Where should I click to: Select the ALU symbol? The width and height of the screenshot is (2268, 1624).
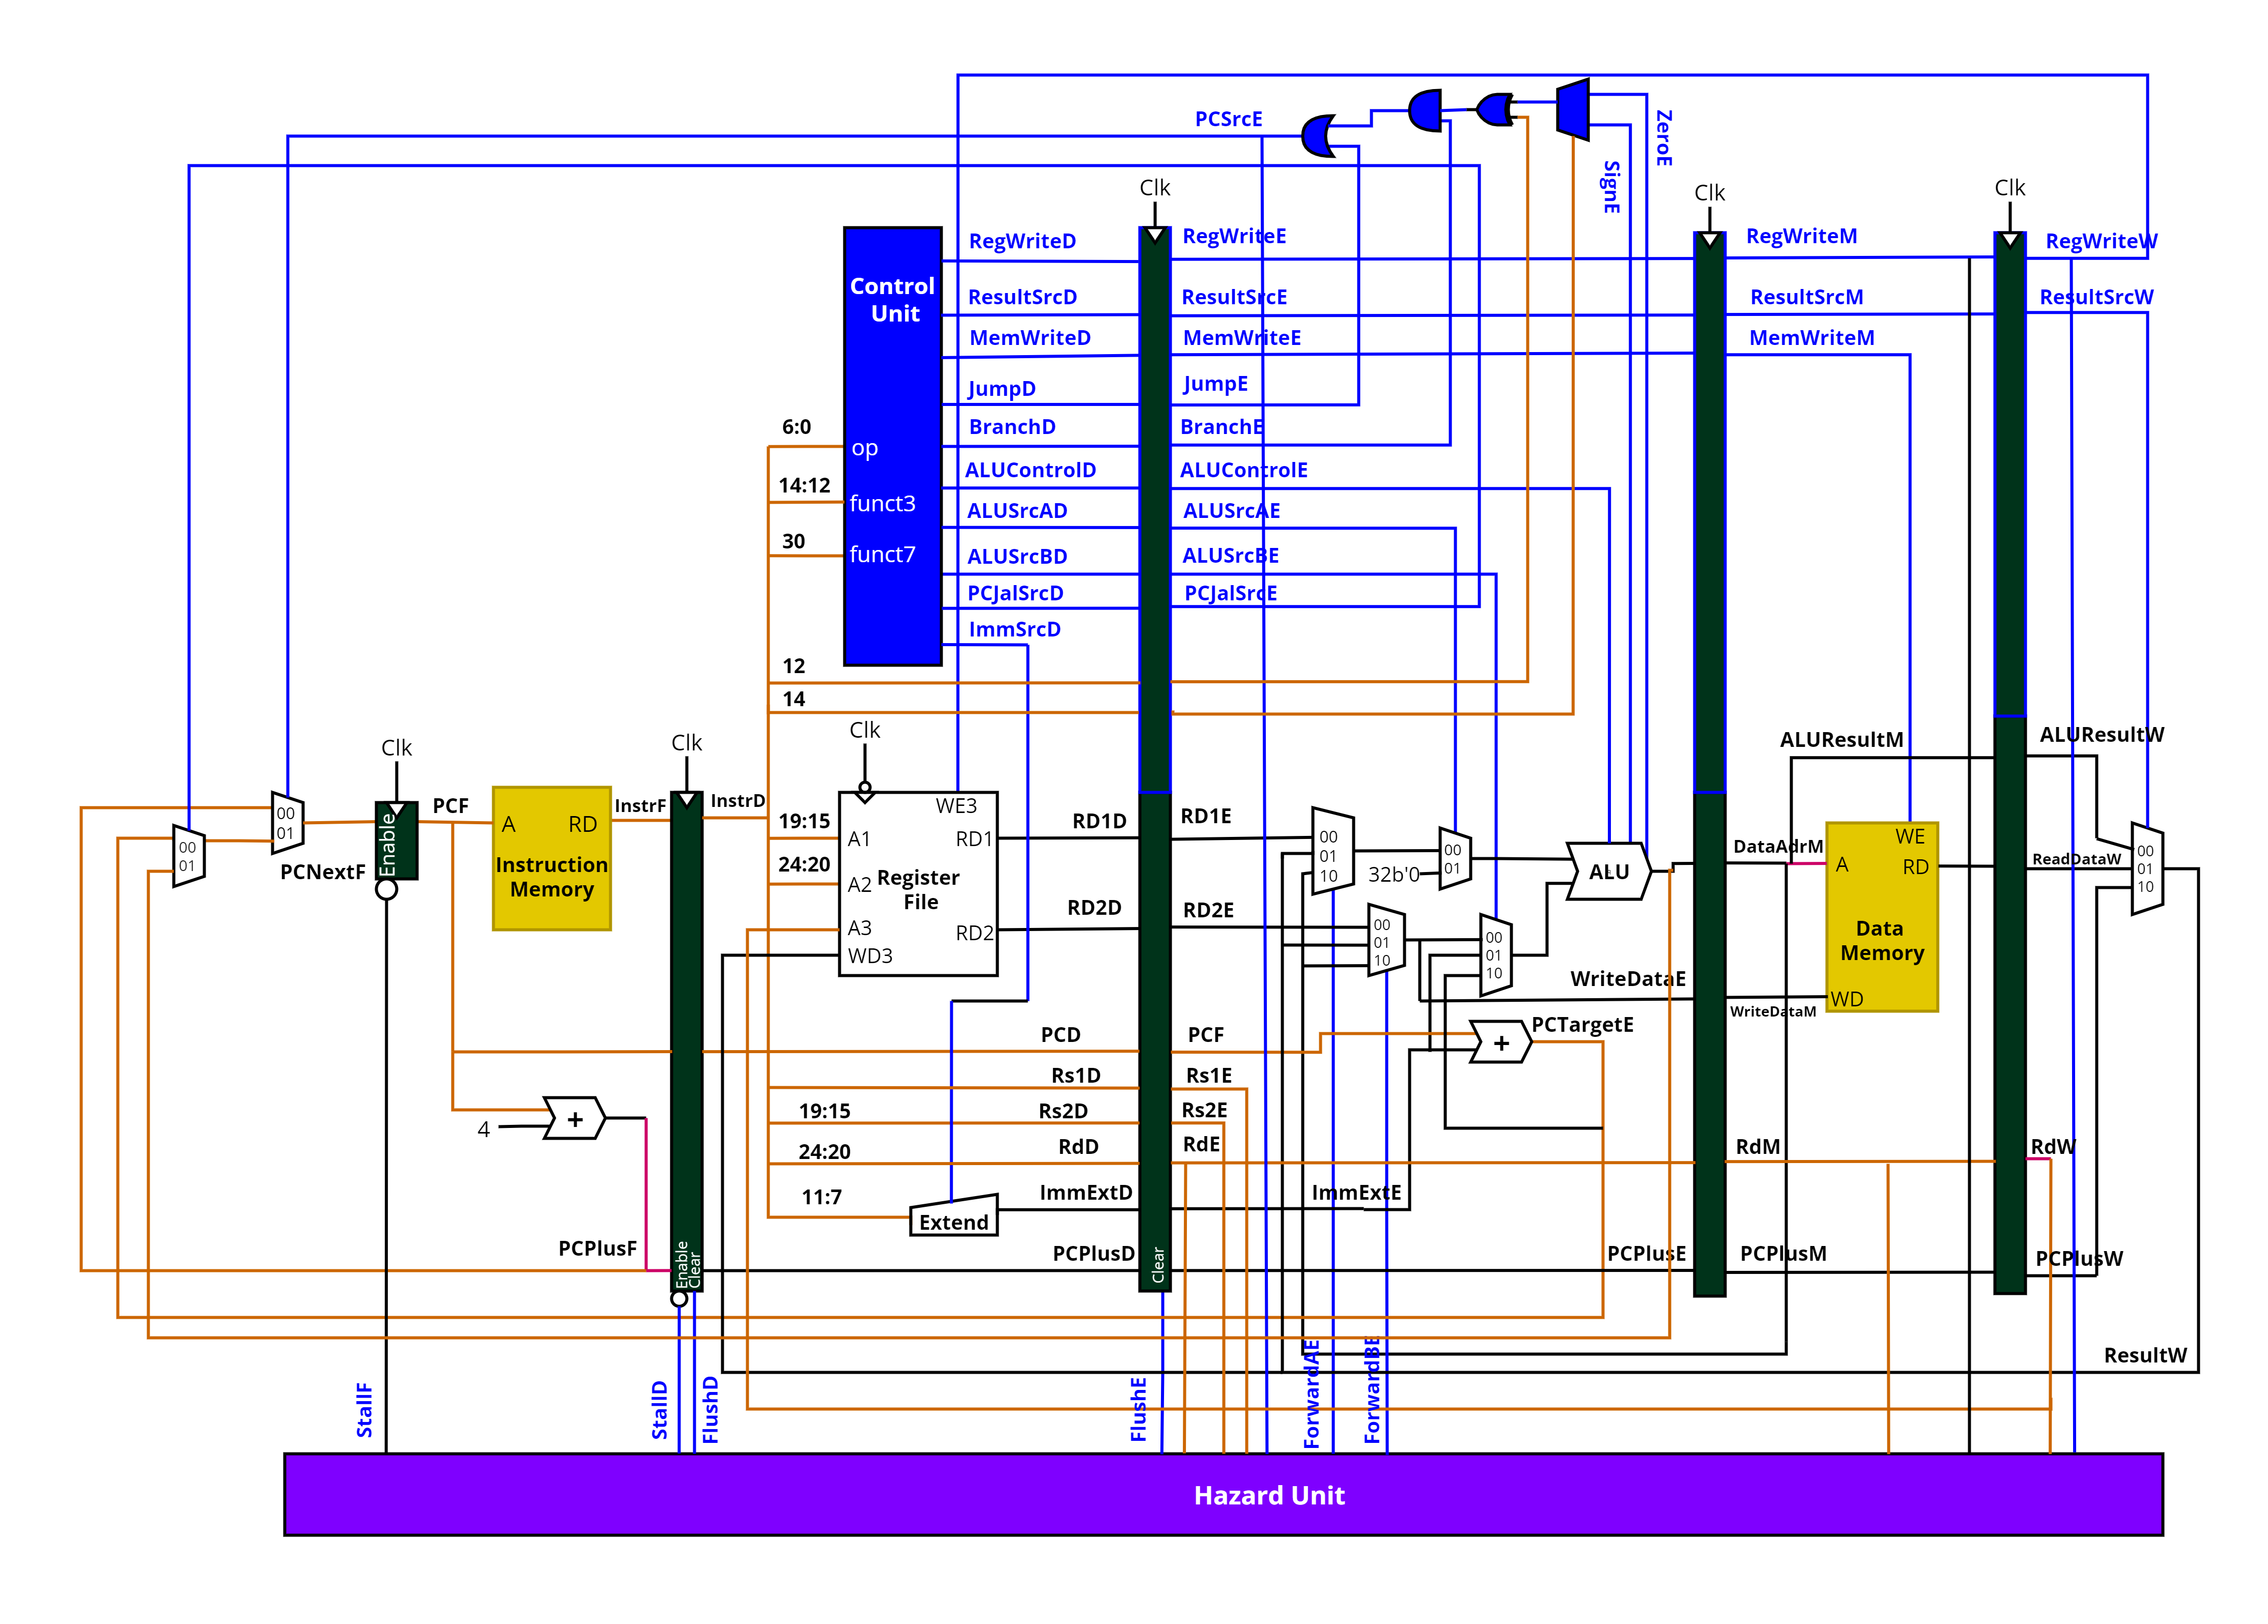(1608, 871)
